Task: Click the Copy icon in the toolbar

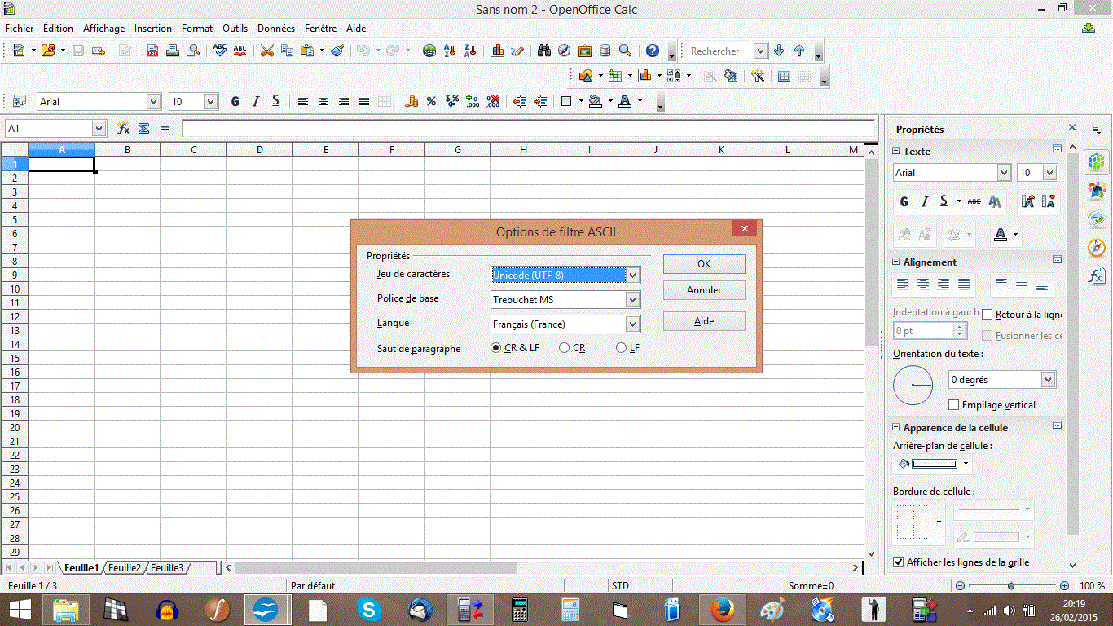Action: pos(287,51)
